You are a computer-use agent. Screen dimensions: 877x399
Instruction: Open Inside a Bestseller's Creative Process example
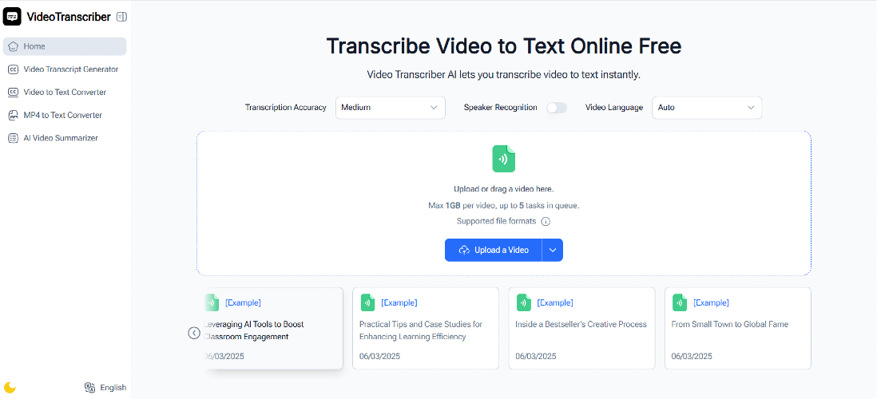[x=581, y=329]
